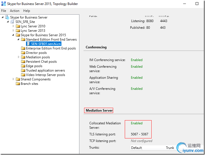Click the Skype for Business Server 2015 folder icon
Viewport: 205px width, 155px height.
click(x=18, y=35)
